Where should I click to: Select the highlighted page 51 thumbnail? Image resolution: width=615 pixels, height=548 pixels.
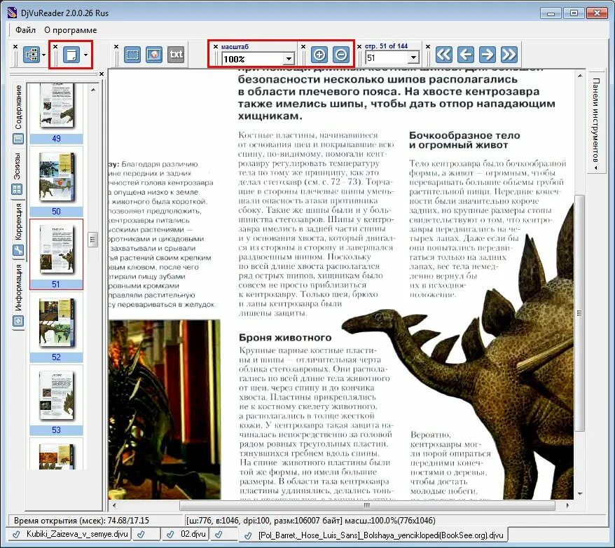(x=56, y=254)
